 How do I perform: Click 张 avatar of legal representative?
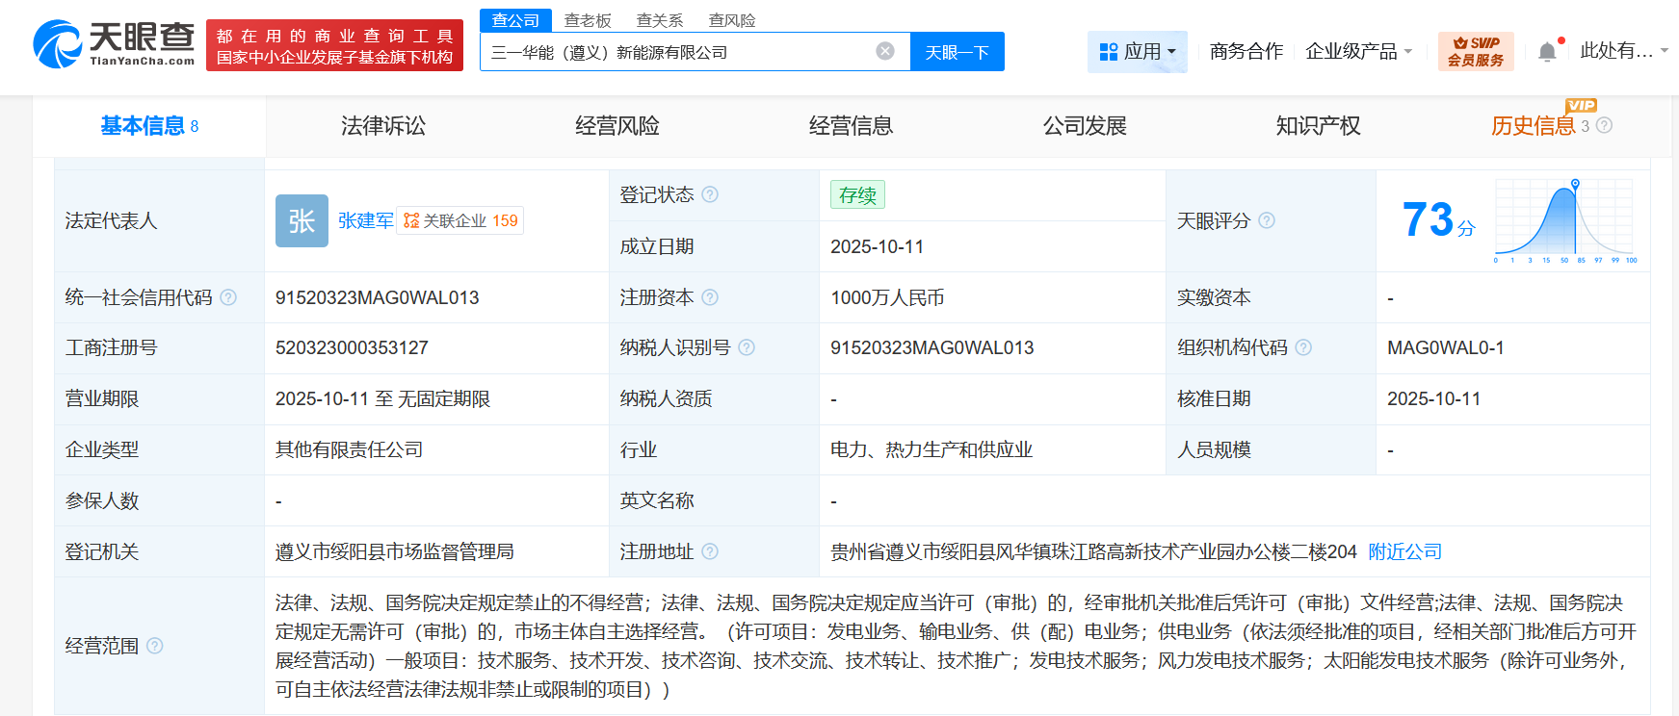[x=302, y=220]
